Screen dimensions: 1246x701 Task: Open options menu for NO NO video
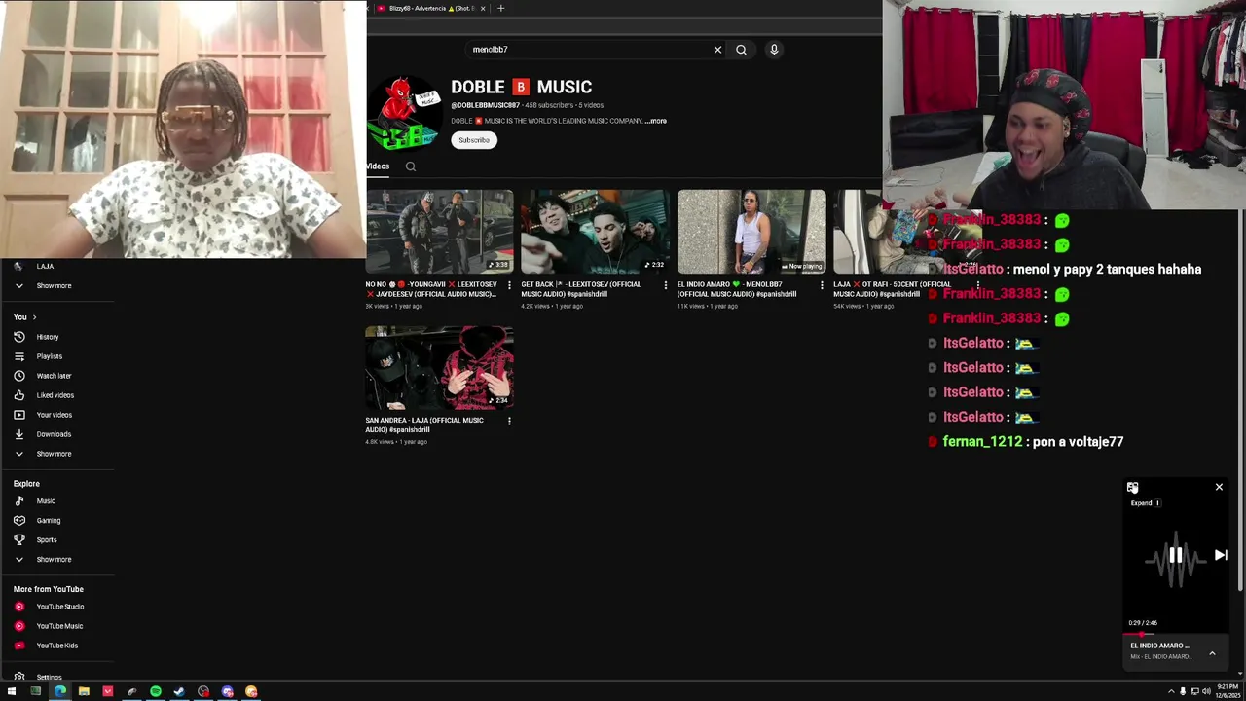(x=509, y=285)
